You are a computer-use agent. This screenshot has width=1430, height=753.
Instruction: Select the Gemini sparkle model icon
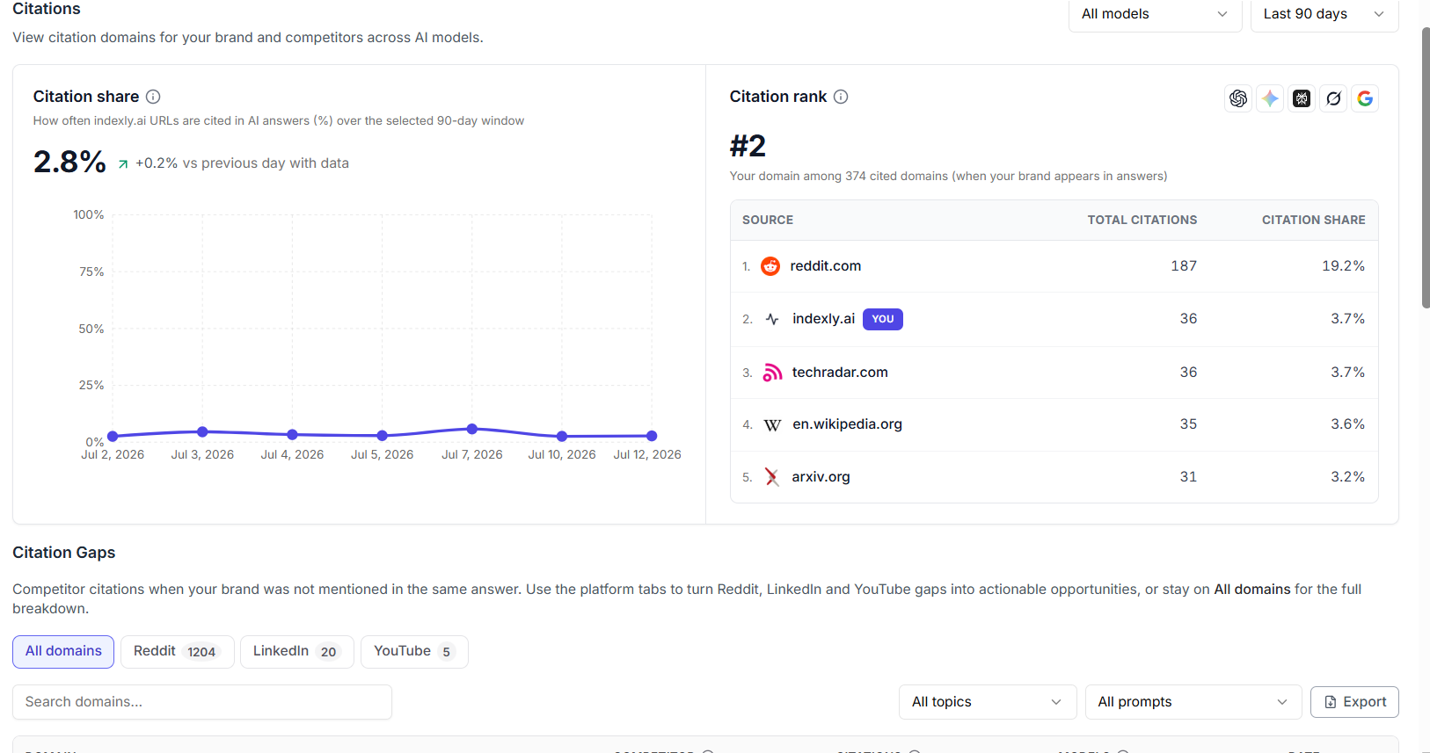1270,98
